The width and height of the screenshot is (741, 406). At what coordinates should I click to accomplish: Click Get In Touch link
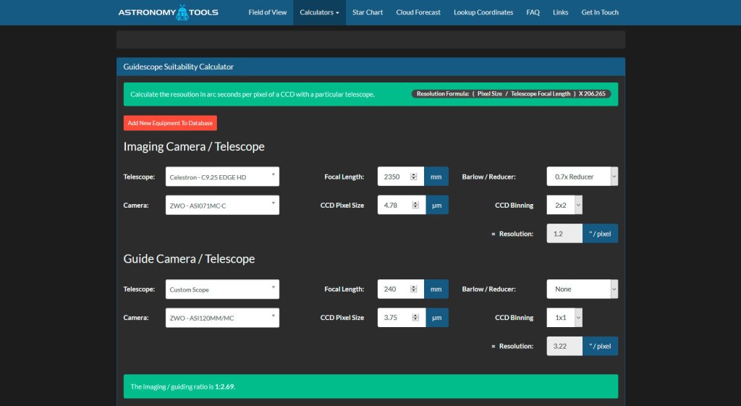tap(600, 12)
